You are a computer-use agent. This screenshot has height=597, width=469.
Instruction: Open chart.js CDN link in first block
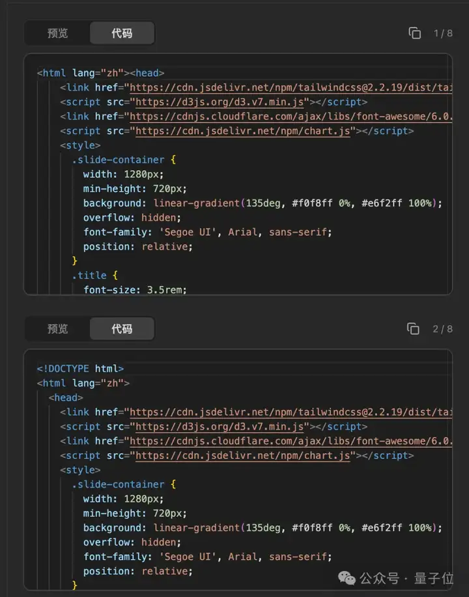243,130
